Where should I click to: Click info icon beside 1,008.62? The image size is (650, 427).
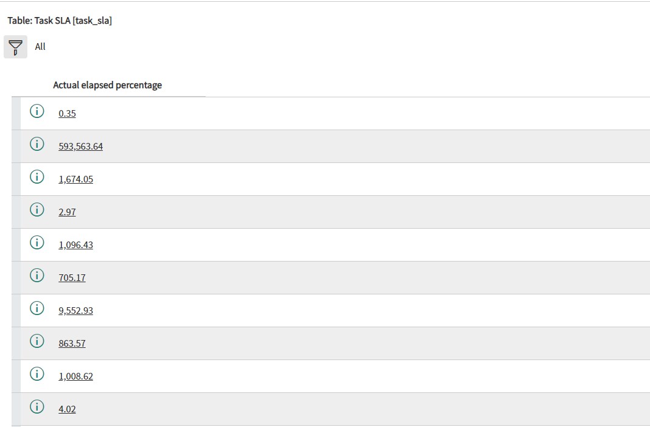tap(37, 373)
